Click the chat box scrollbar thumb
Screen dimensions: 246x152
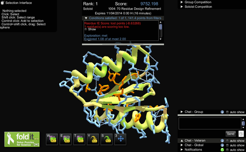pyautogui.click(x=243, y=123)
